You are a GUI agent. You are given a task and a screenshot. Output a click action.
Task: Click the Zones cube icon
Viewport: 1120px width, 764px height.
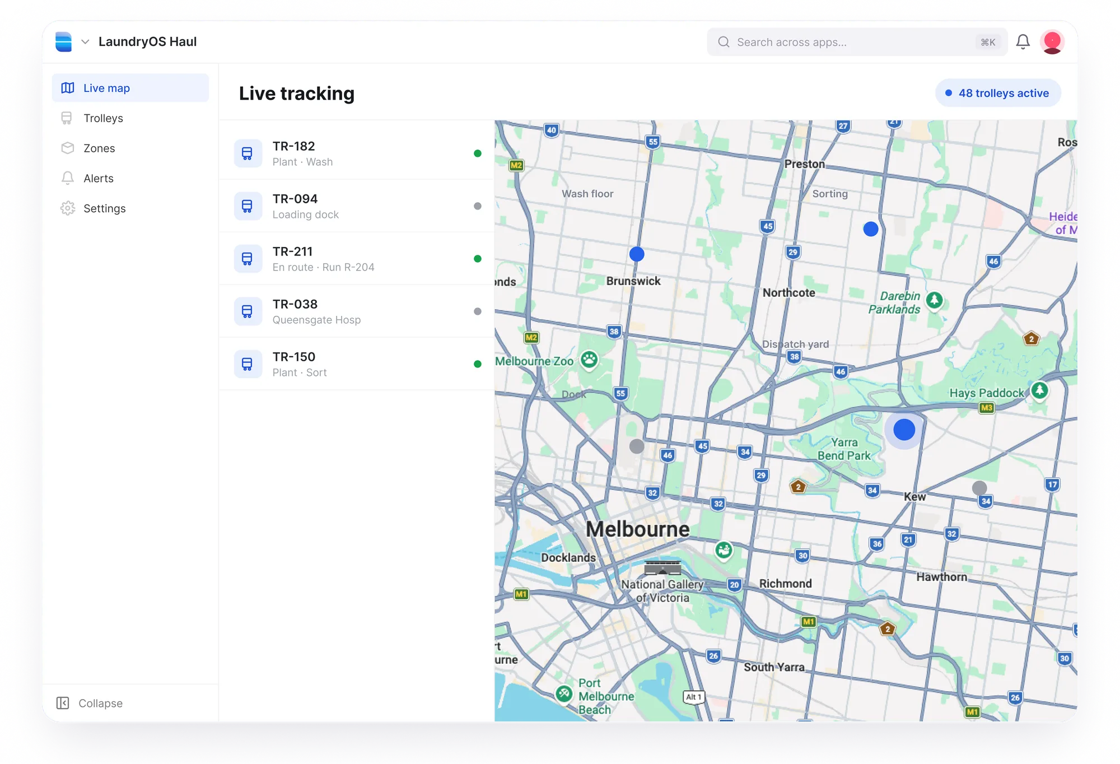pyautogui.click(x=68, y=148)
